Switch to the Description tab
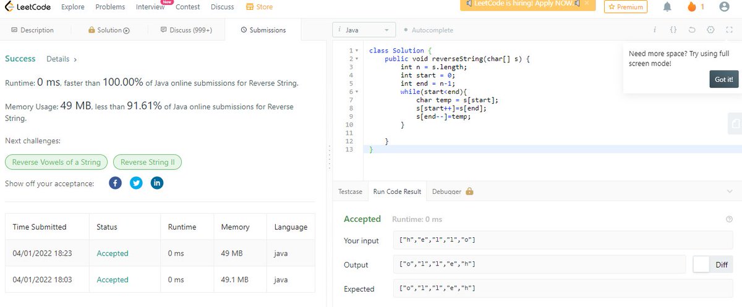Viewport: 742px width, 307px height. coord(33,30)
